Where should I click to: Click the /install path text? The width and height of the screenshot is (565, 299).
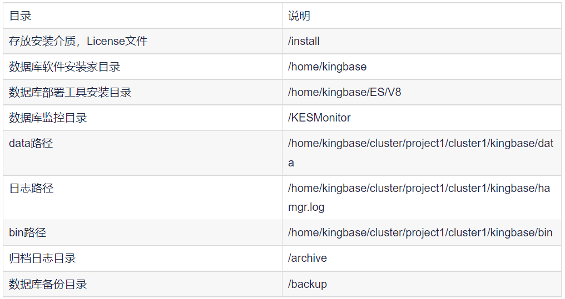click(x=304, y=42)
